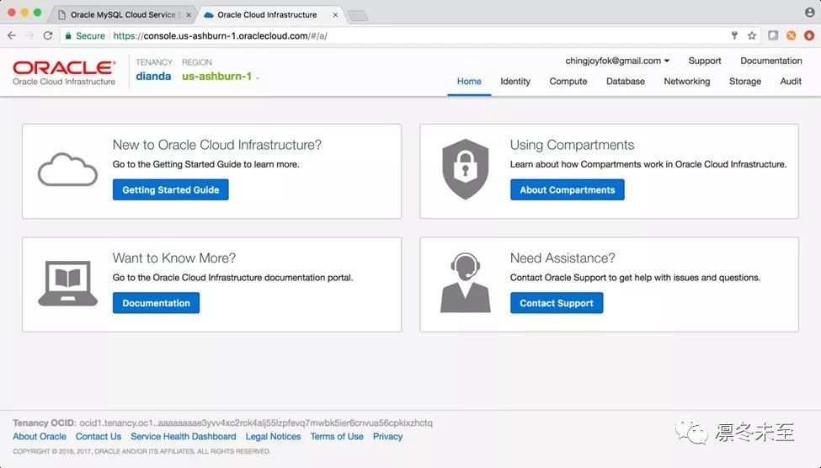Click the browser back arrow

pyautogui.click(x=12, y=35)
